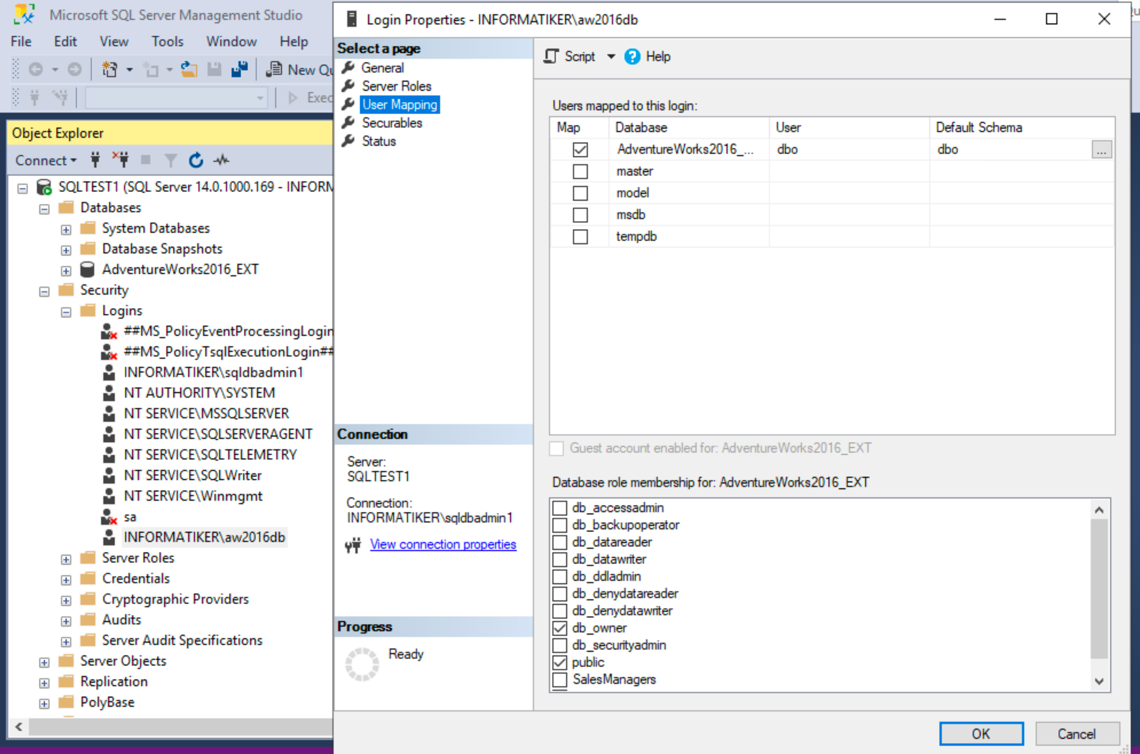Click the database selector combo box in toolbar
This screenshot has width=1140, height=754.
pos(177,98)
